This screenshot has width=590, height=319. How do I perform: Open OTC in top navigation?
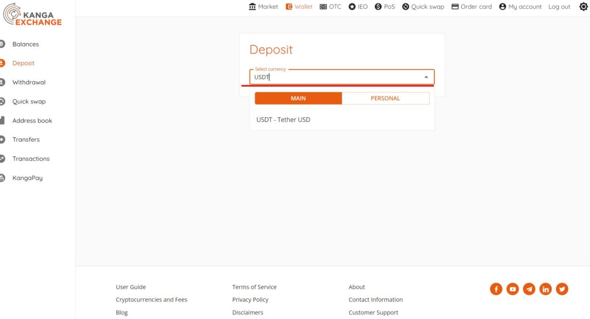click(335, 7)
